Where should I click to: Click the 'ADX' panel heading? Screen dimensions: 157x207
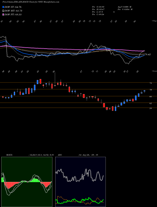tap(59, 155)
